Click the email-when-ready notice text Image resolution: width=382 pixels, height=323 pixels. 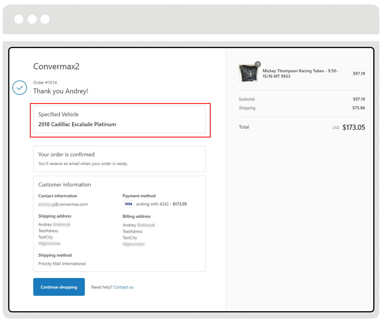click(83, 164)
